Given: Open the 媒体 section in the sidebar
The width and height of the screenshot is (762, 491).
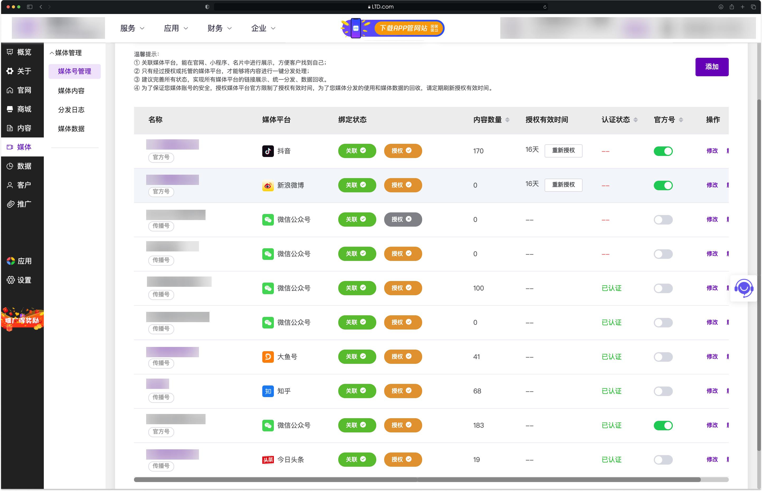Looking at the screenshot, I should pos(22,147).
